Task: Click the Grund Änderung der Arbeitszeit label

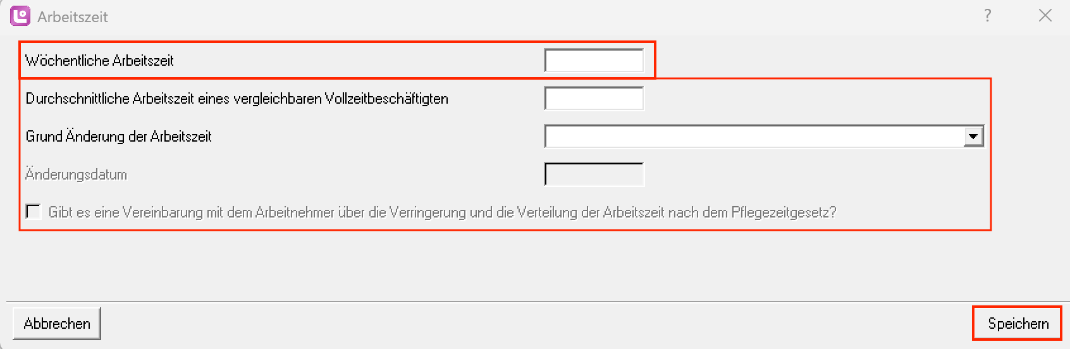Action: click(118, 137)
